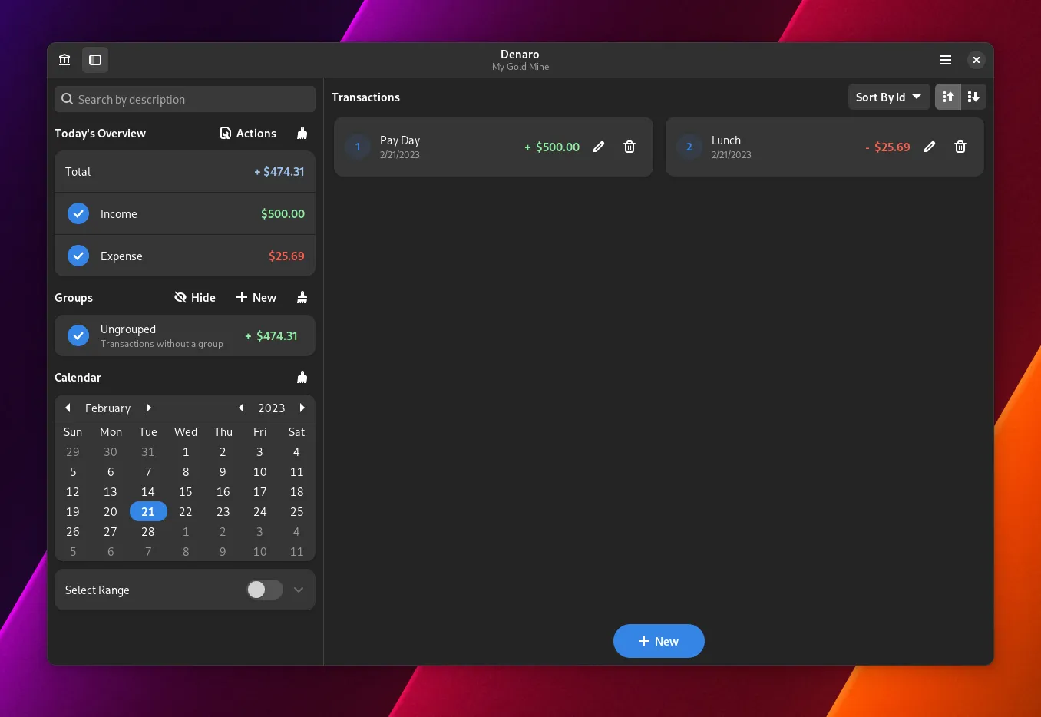Click the blue New transaction button
The height and width of the screenshot is (717, 1041).
pyautogui.click(x=659, y=641)
